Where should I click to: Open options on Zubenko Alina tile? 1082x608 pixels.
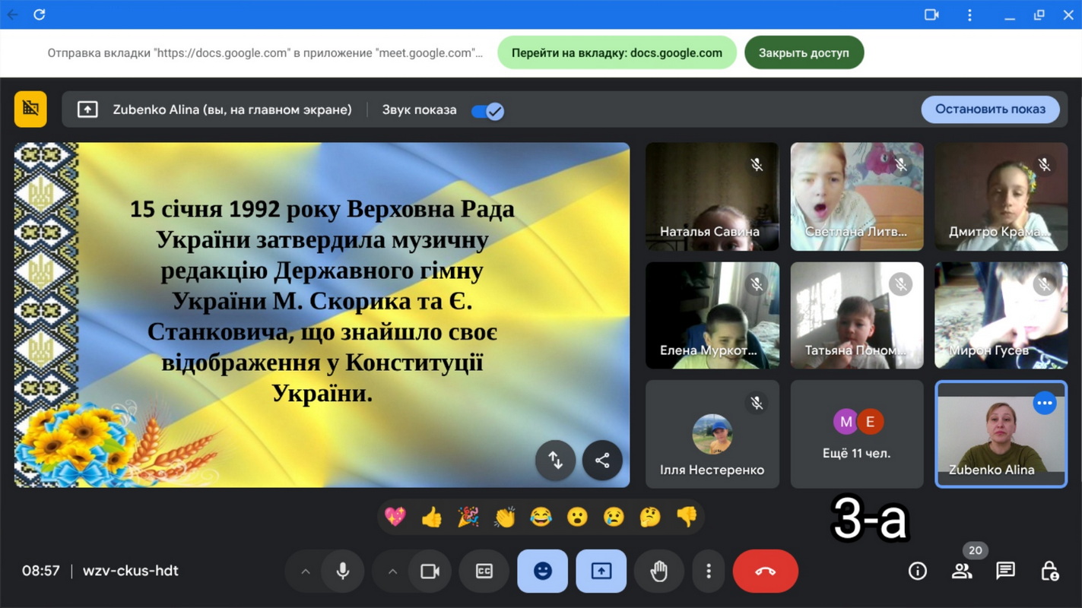point(1045,403)
